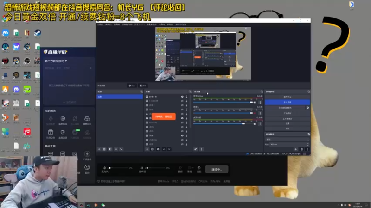Open 设置 button in OBS controls panel
The image size is (371, 208).
(287, 123)
